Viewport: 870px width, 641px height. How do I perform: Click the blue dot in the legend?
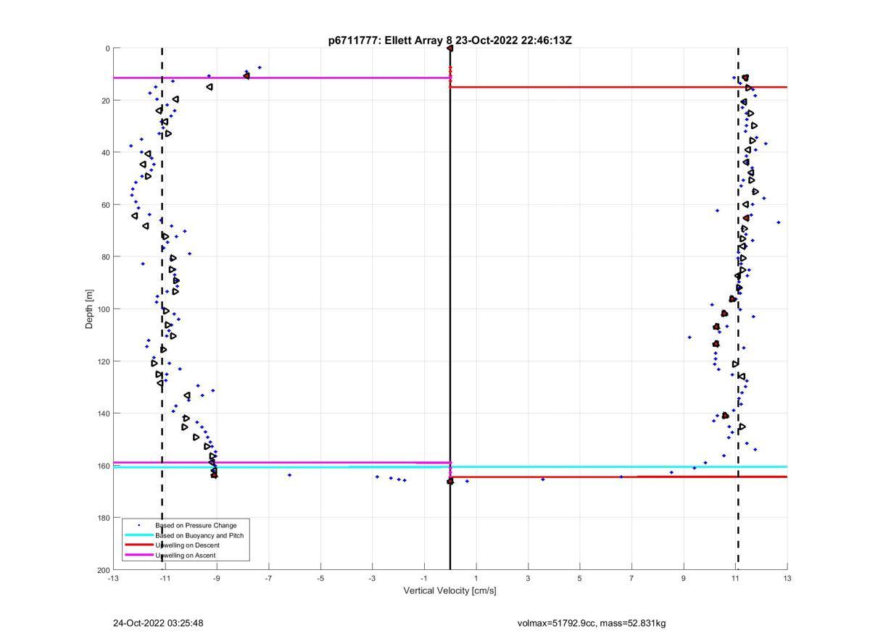click(138, 525)
